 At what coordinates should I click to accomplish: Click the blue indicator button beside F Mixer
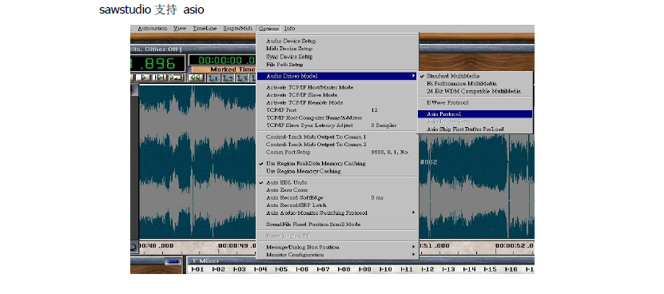(173, 261)
